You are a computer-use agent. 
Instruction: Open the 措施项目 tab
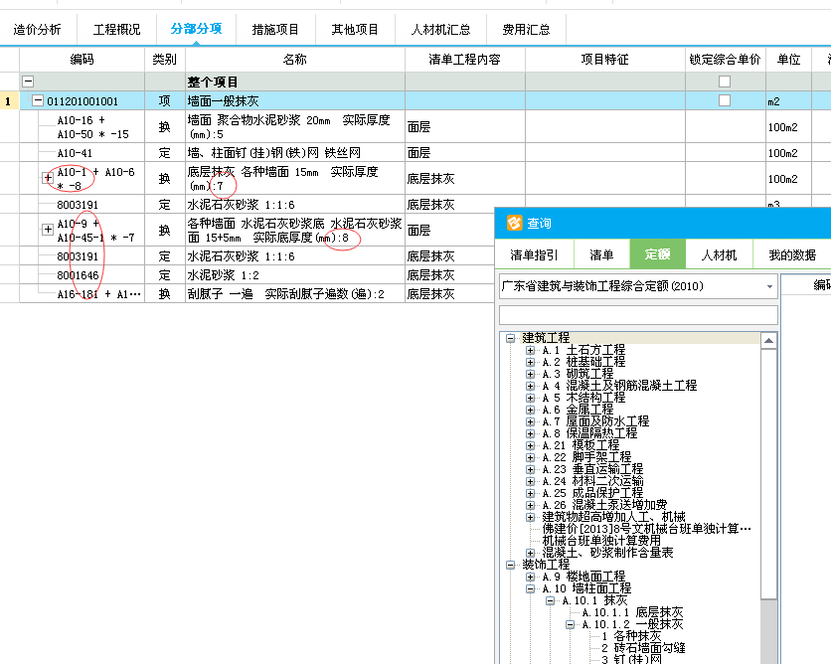pos(275,29)
